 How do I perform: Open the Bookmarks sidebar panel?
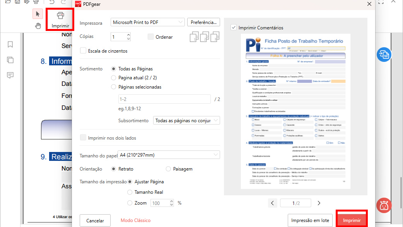10,44
